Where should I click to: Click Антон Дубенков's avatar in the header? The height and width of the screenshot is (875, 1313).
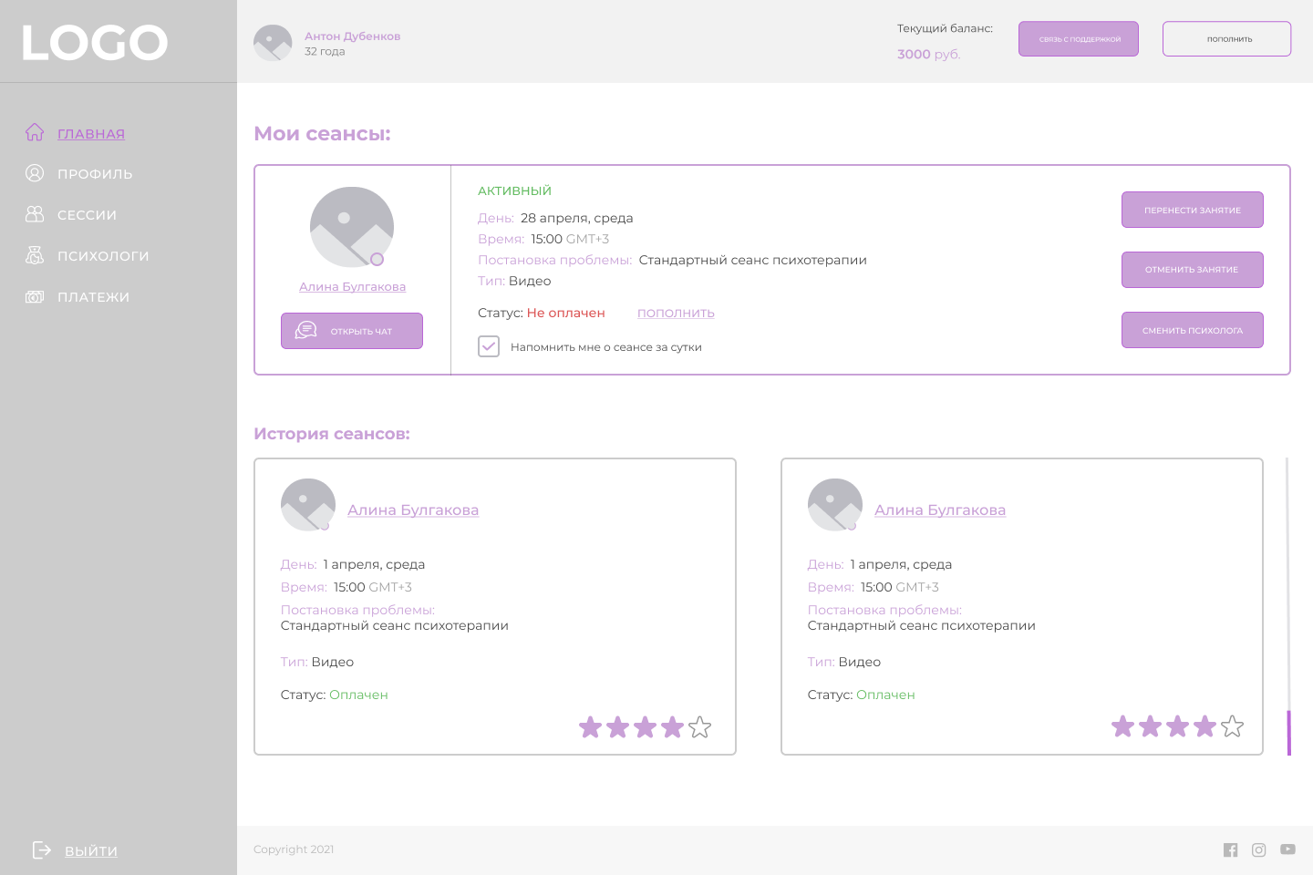point(273,43)
